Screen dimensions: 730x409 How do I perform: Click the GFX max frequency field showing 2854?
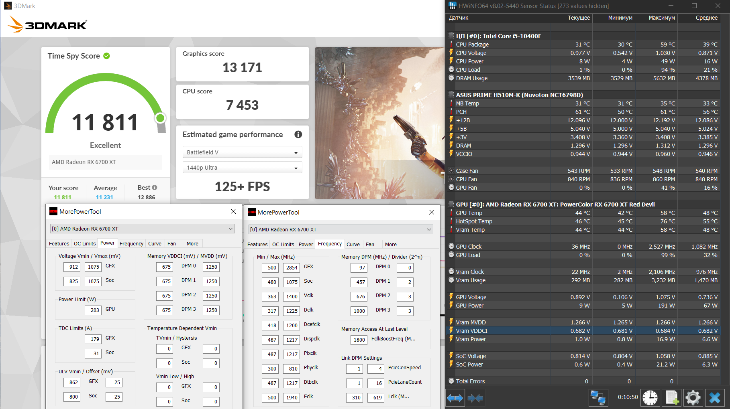[x=291, y=267]
